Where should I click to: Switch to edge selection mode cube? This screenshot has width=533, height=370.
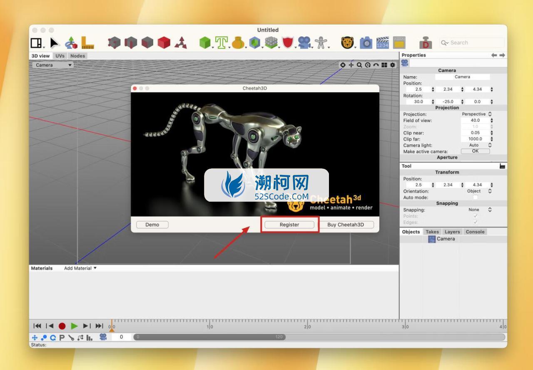click(x=131, y=42)
